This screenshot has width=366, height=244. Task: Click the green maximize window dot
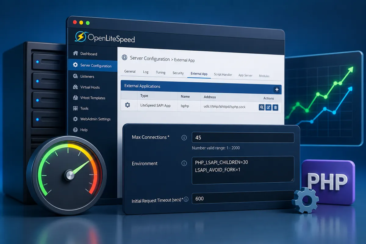(x=88, y=23)
